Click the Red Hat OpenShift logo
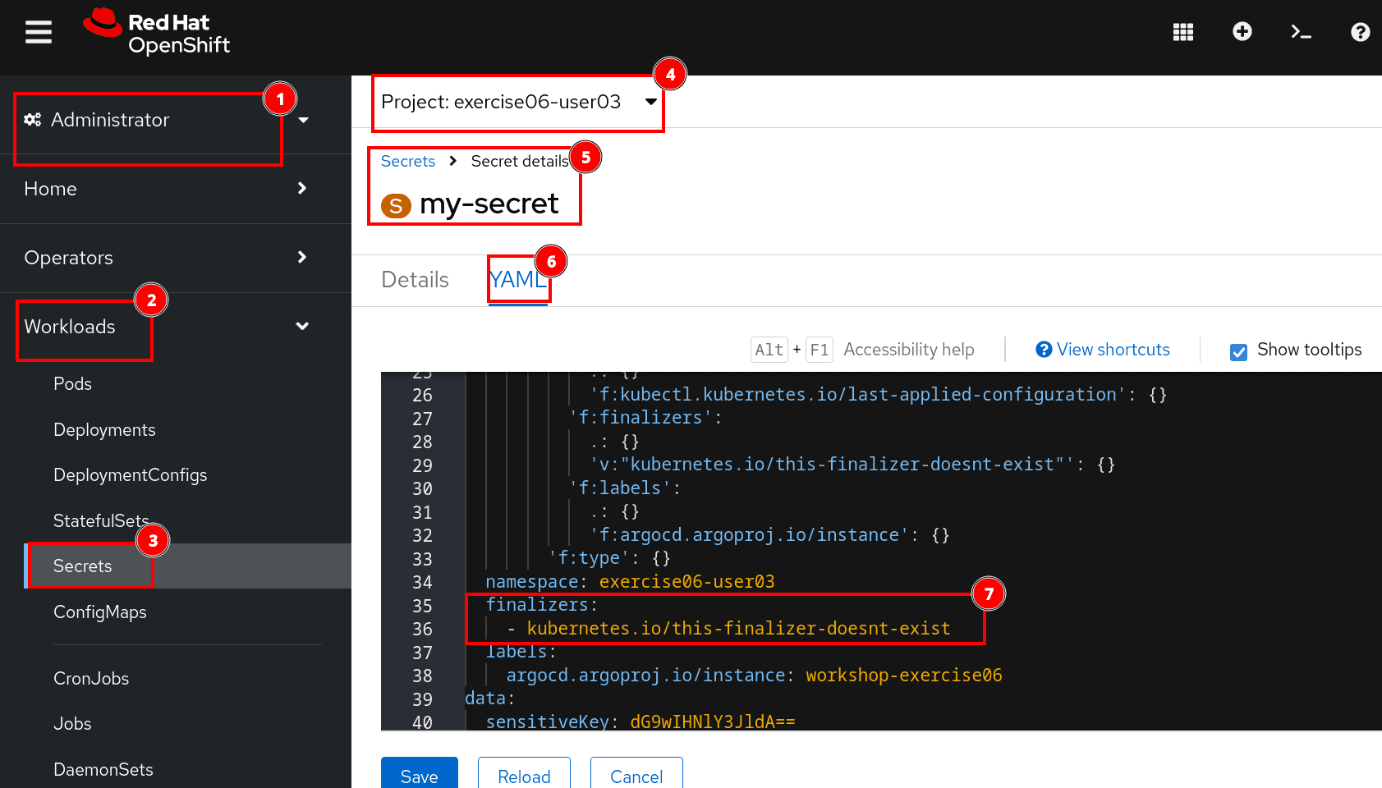The image size is (1382, 788). pyautogui.click(x=157, y=33)
